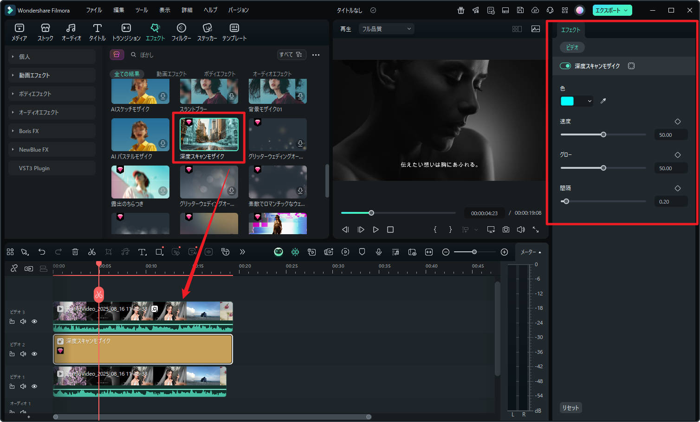This screenshot has height=422, width=700.
Task: Select the 動画エフェクト results filter
Action: [x=171, y=74]
